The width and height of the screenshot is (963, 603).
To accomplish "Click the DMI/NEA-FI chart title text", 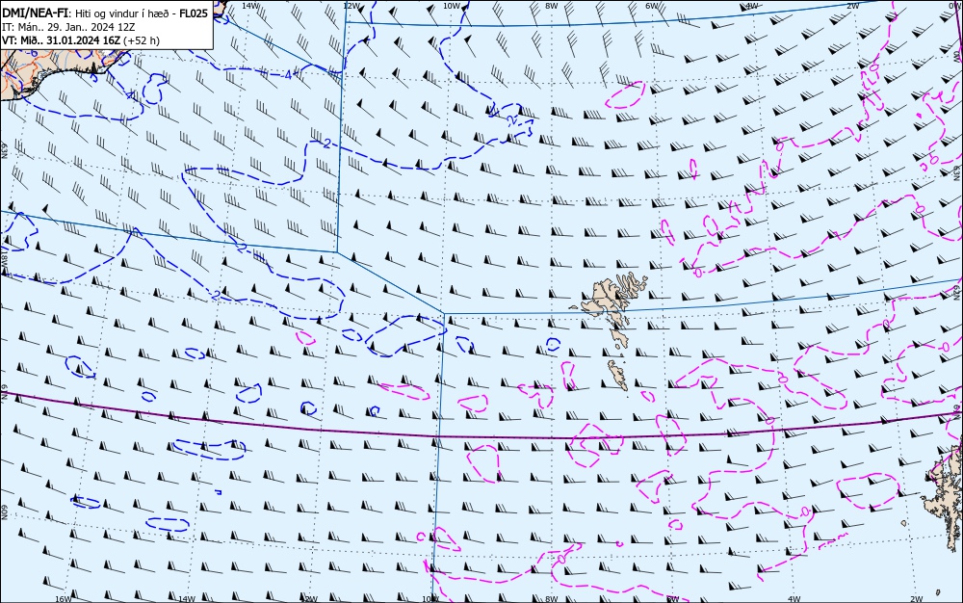I will click(x=34, y=13).
